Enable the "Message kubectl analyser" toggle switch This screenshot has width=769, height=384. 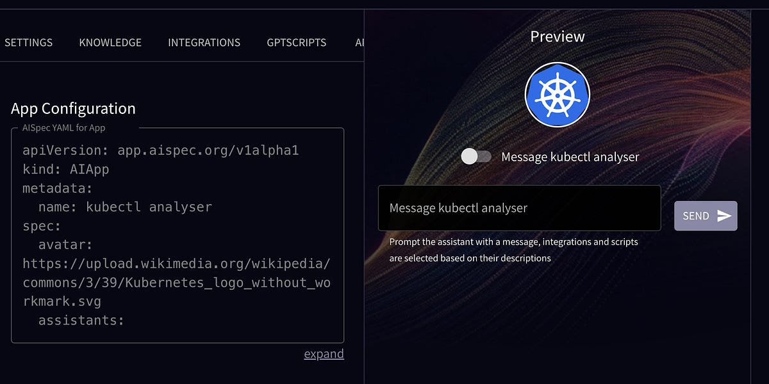(x=476, y=156)
